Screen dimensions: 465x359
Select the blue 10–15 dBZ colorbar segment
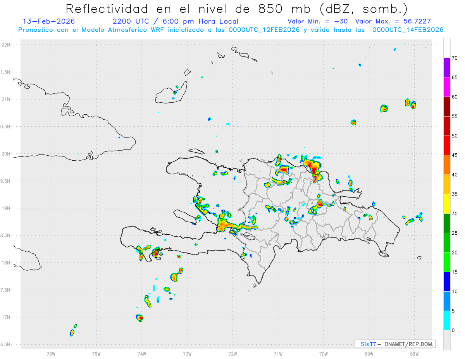pos(447,282)
